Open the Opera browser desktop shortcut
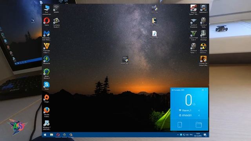Screen dimensions: 251x141 [x=47, y=22]
